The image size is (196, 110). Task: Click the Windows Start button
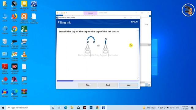coord(3,108)
